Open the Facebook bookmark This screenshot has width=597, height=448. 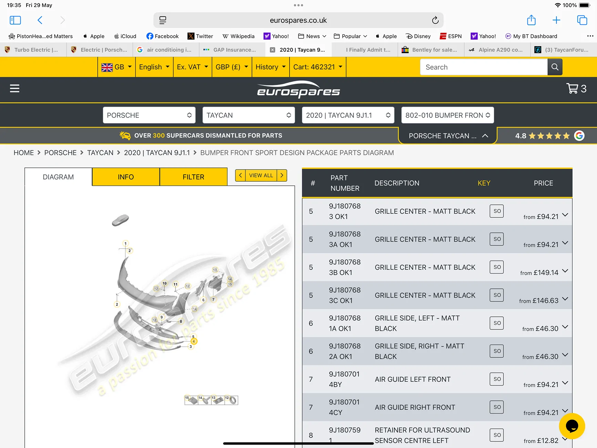pos(163,36)
